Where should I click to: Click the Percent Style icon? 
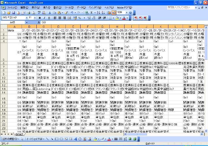[x=80, y=18]
